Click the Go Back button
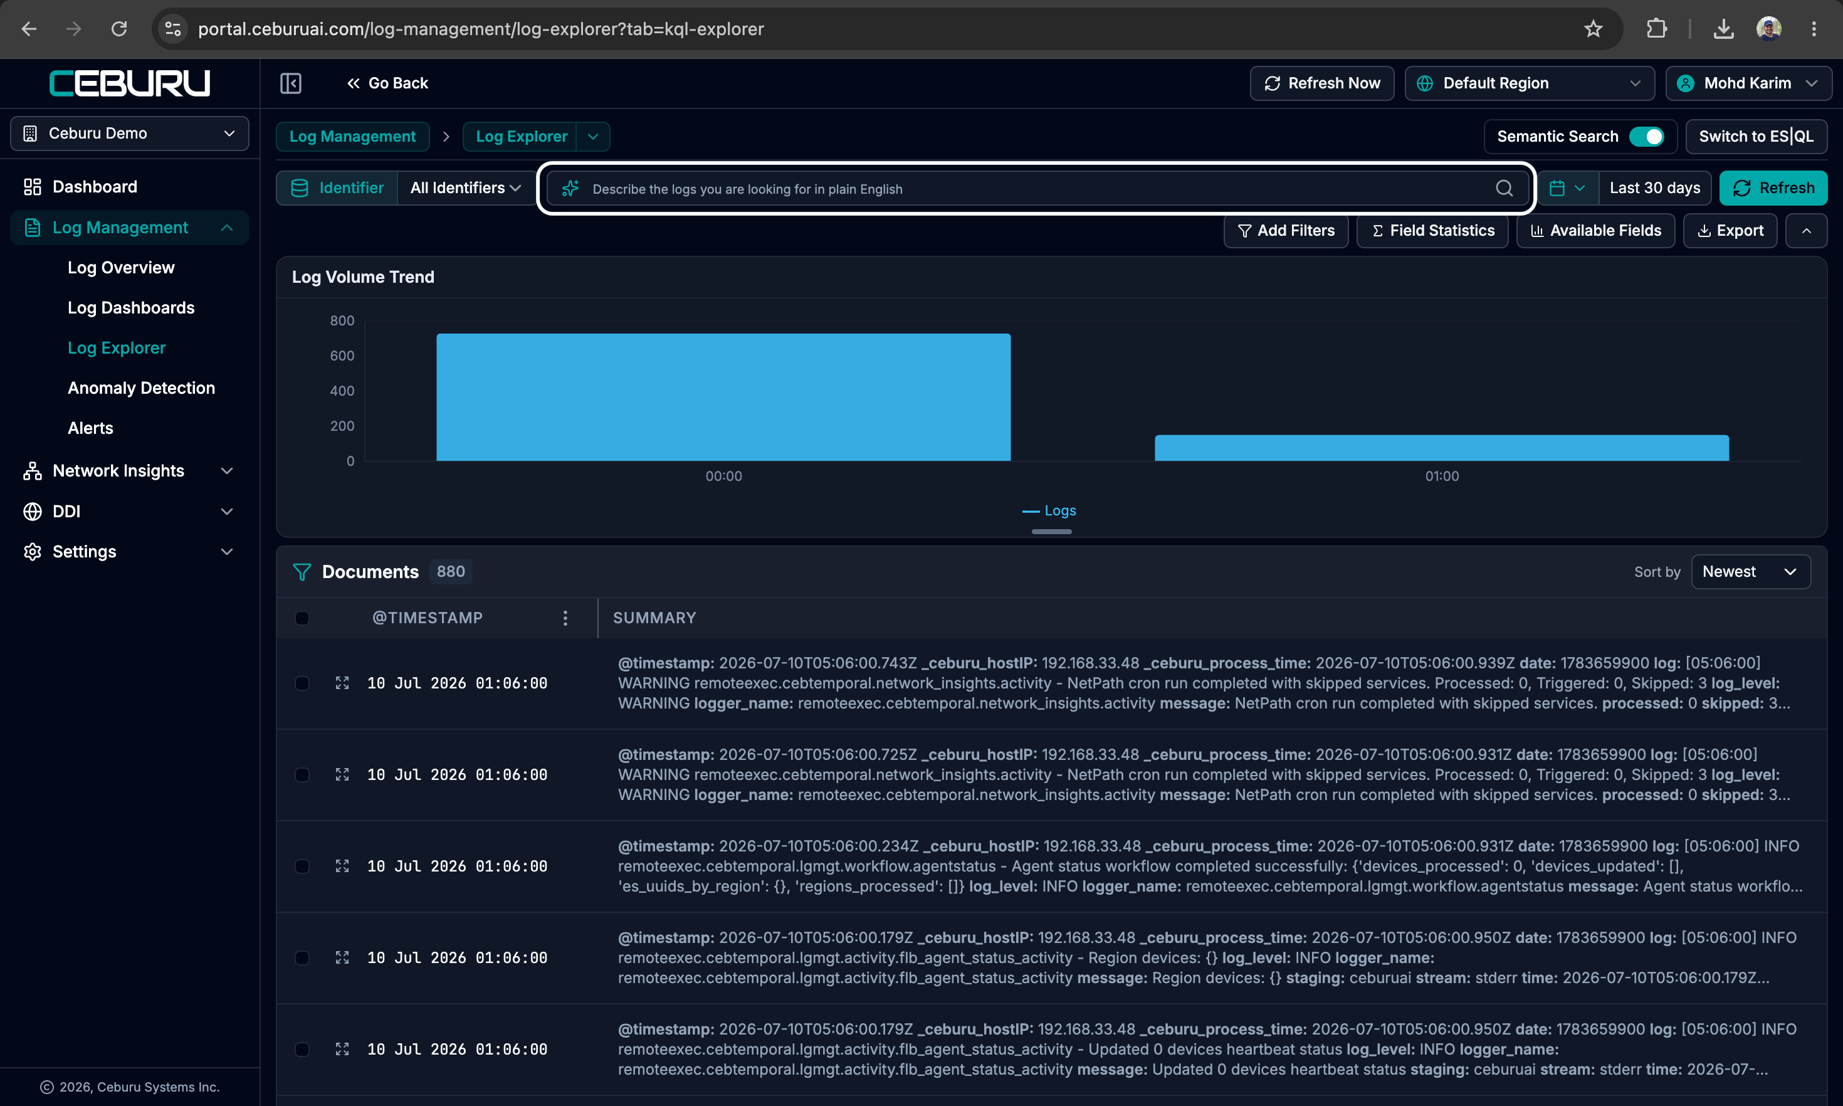The height and width of the screenshot is (1106, 1843). point(387,83)
